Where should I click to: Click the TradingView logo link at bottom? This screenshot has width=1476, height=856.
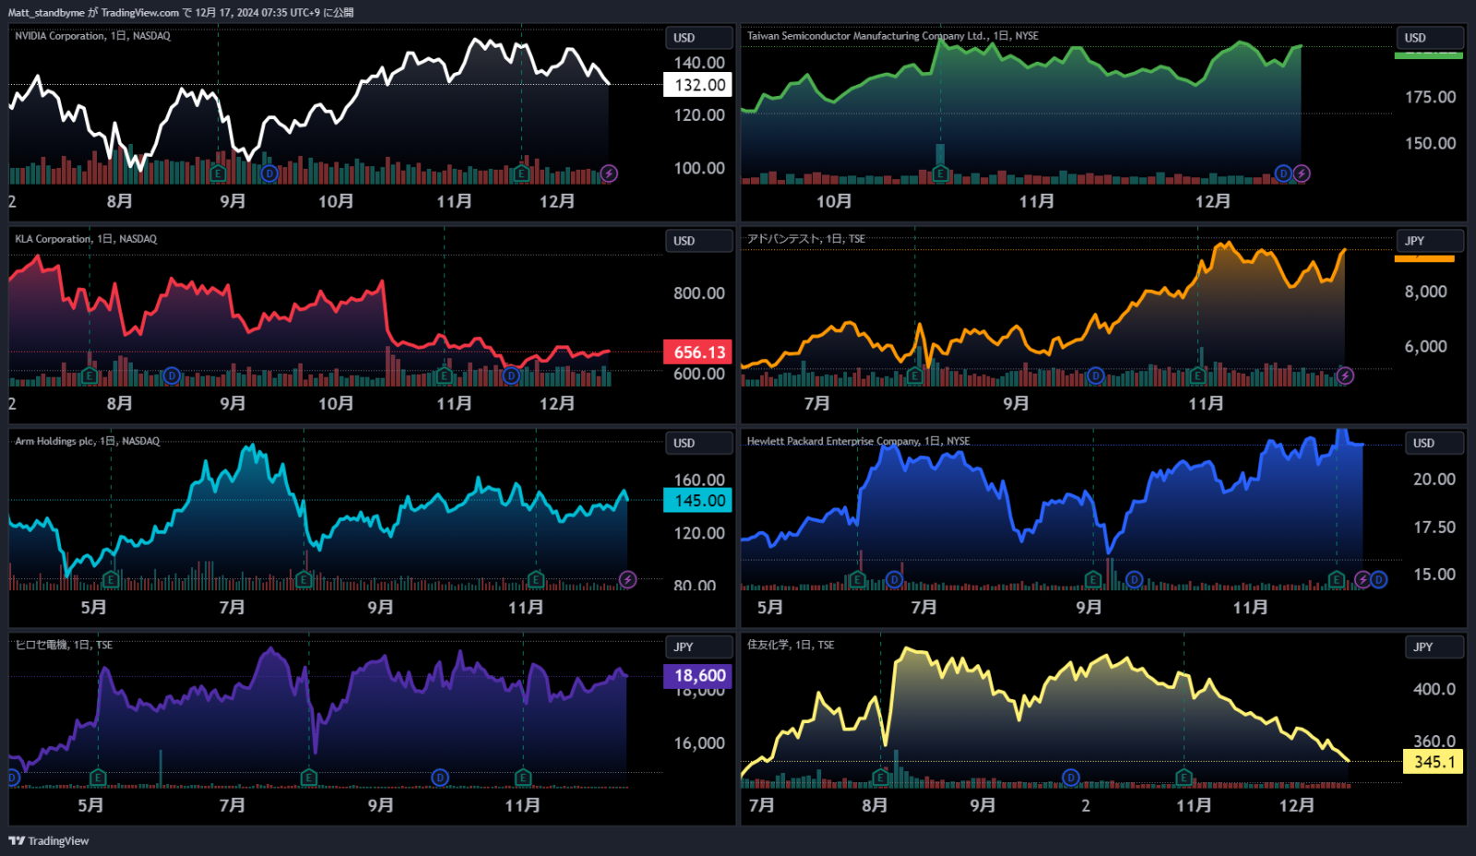[49, 840]
